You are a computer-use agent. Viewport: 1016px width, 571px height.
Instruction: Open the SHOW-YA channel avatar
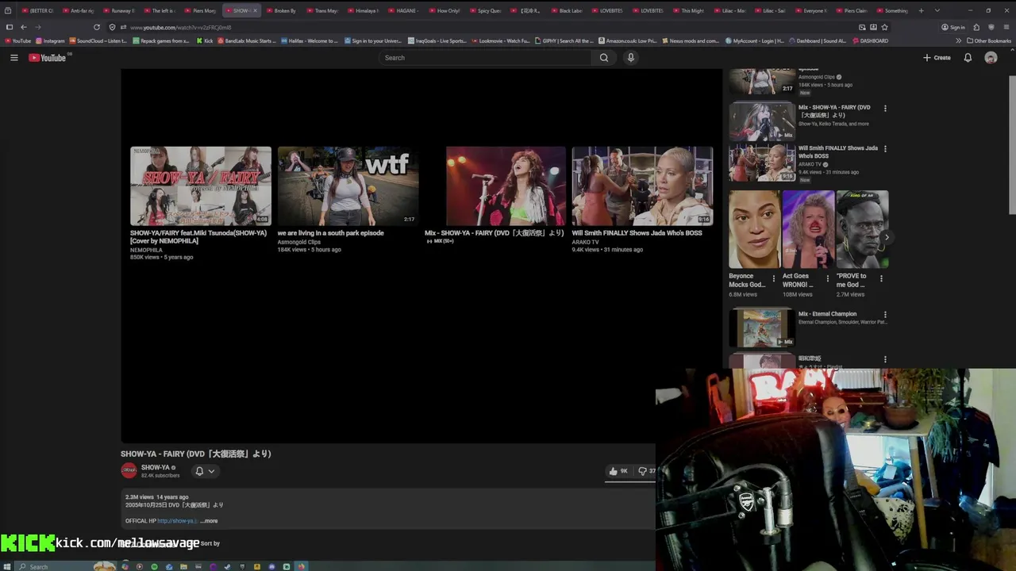[129, 471]
